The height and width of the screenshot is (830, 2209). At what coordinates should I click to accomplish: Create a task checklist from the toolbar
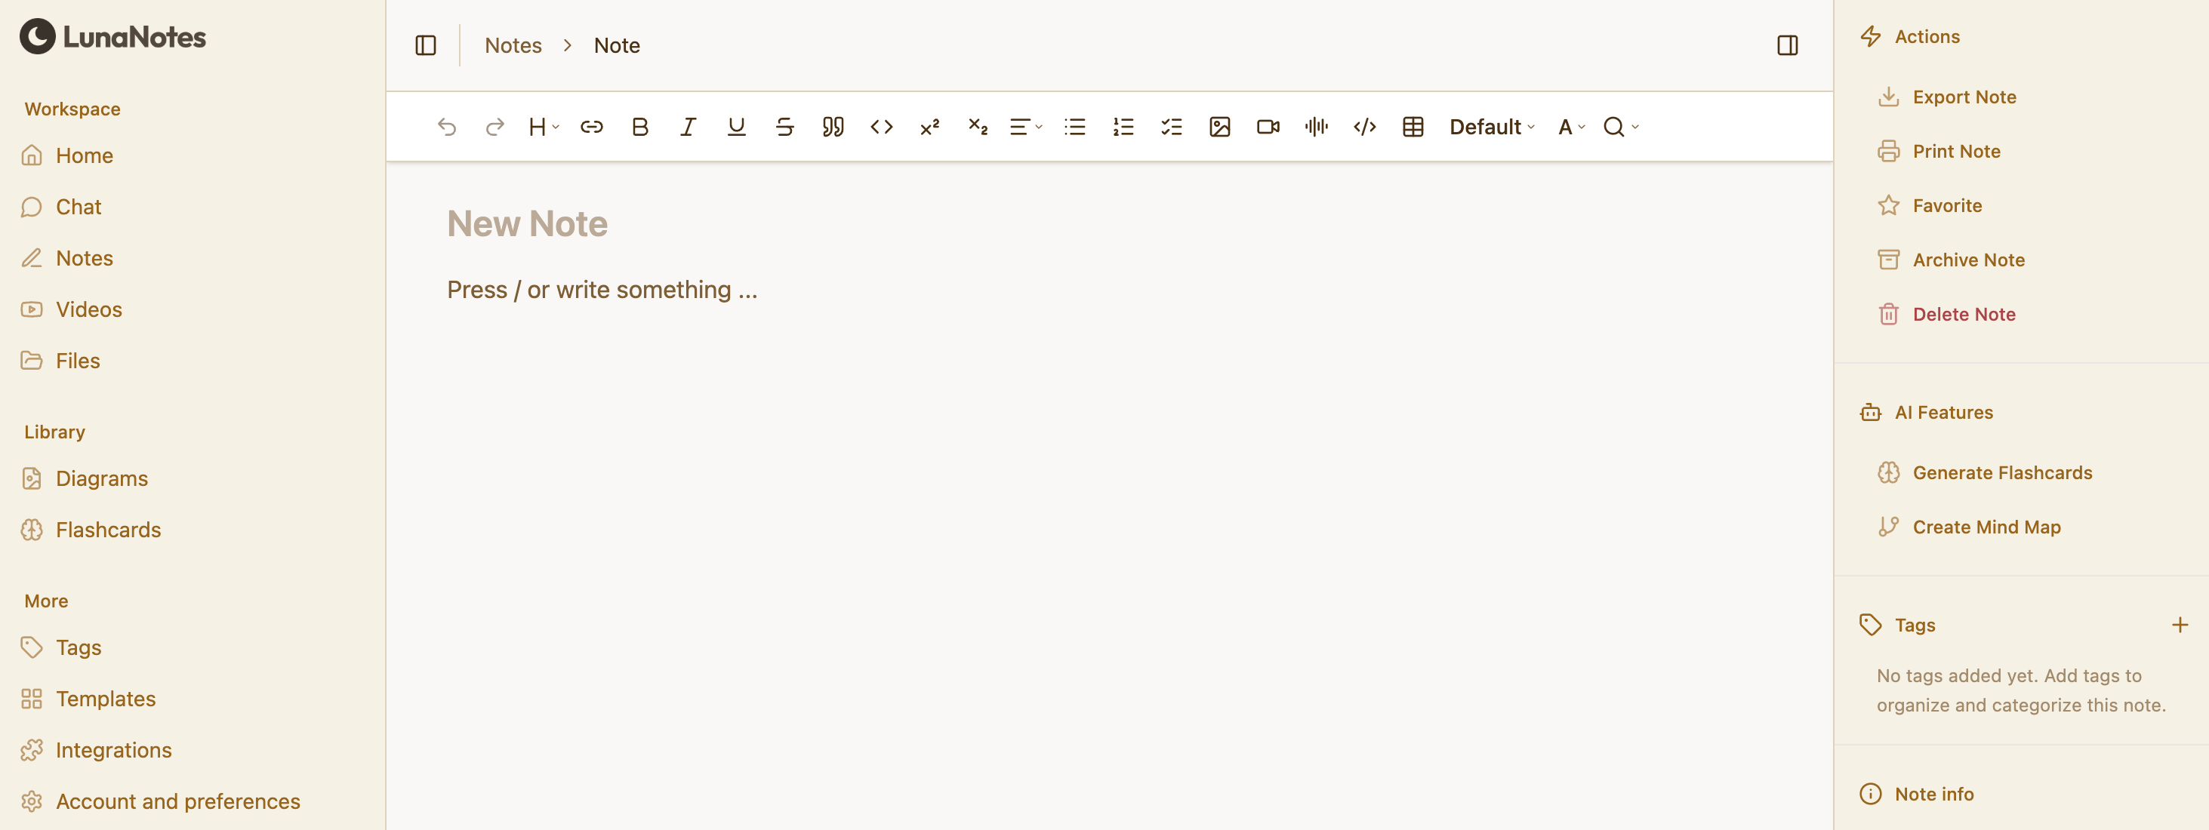(x=1172, y=127)
